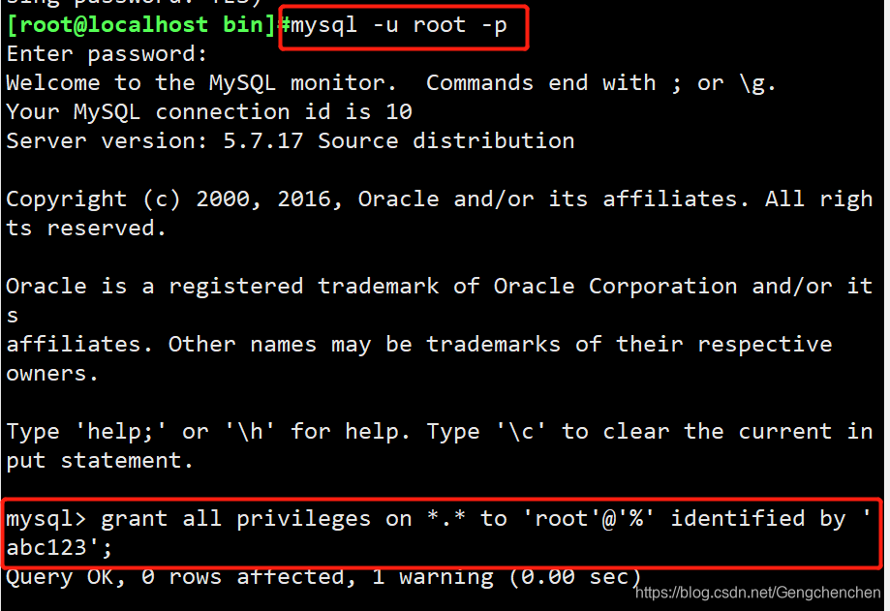
Task: Click 'Query OK, 0 rows affected' result line
Action: [323, 577]
